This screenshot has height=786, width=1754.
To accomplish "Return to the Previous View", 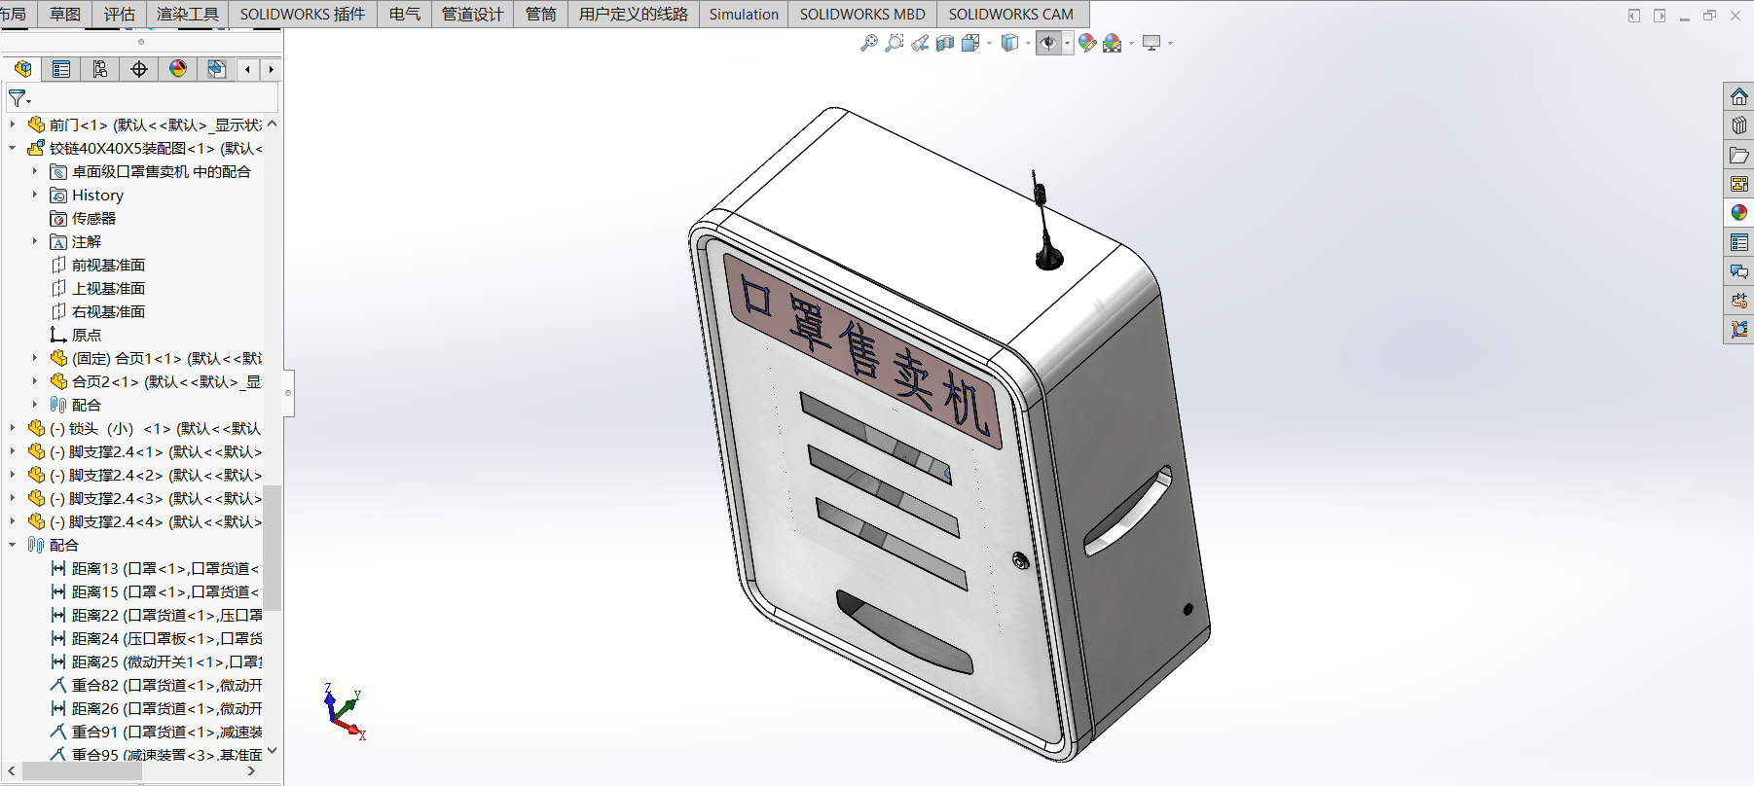I will click(920, 43).
